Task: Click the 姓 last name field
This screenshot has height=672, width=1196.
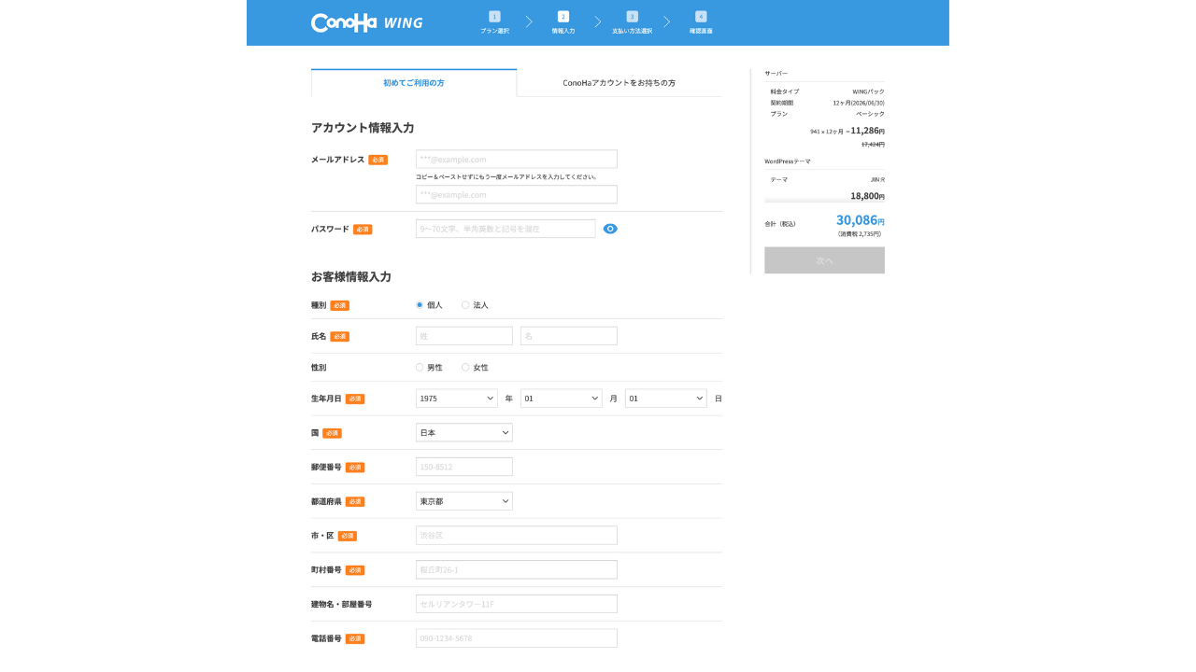Action: pos(464,336)
